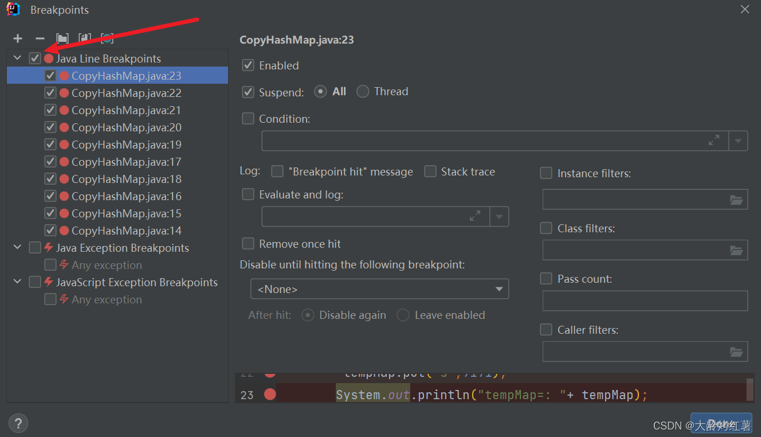Uncheck CopyHashMap.java:16 breakpoint checkbox

click(50, 196)
